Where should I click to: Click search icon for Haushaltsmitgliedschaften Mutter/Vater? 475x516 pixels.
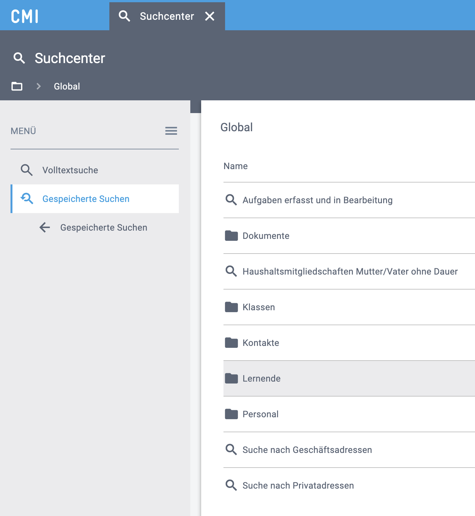pos(231,271)
